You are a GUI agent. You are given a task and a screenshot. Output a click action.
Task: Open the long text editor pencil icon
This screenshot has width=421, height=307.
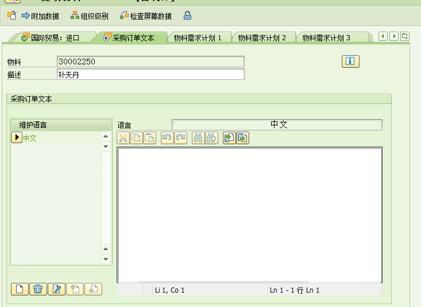pyautogui.click(x=56, y=289)
